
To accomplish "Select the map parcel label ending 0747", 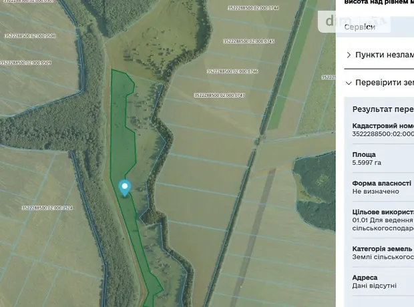I will coord(219,95).
